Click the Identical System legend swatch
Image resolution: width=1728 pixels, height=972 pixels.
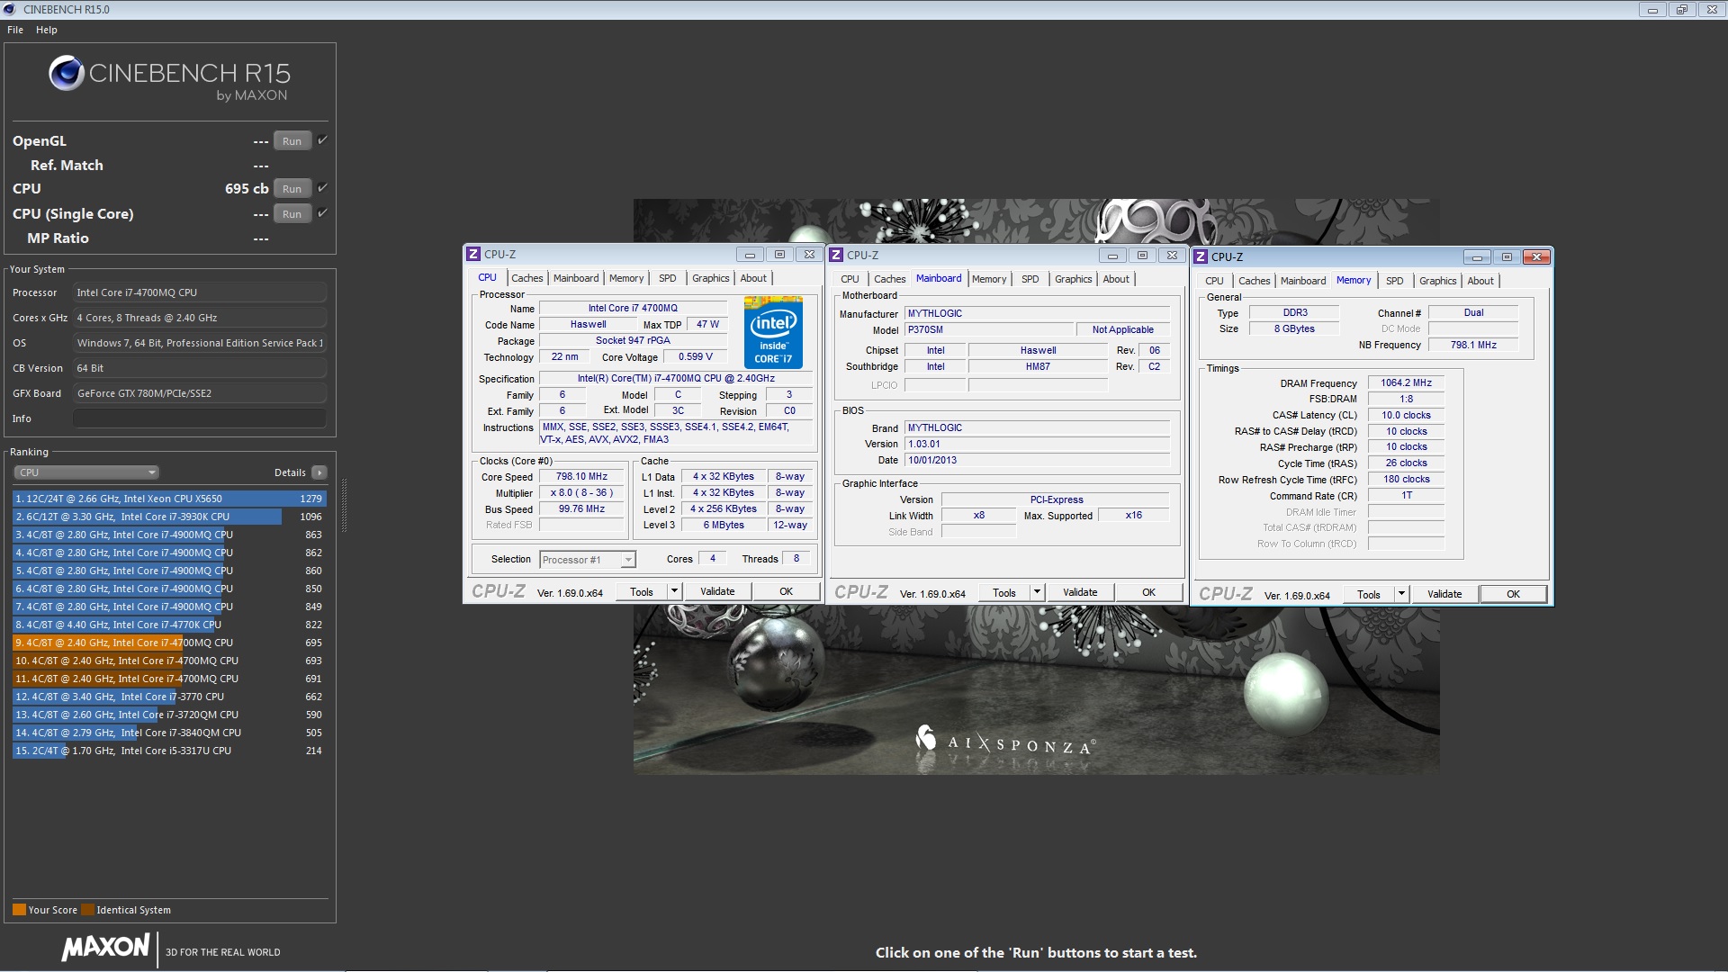(x=87, y=909)
